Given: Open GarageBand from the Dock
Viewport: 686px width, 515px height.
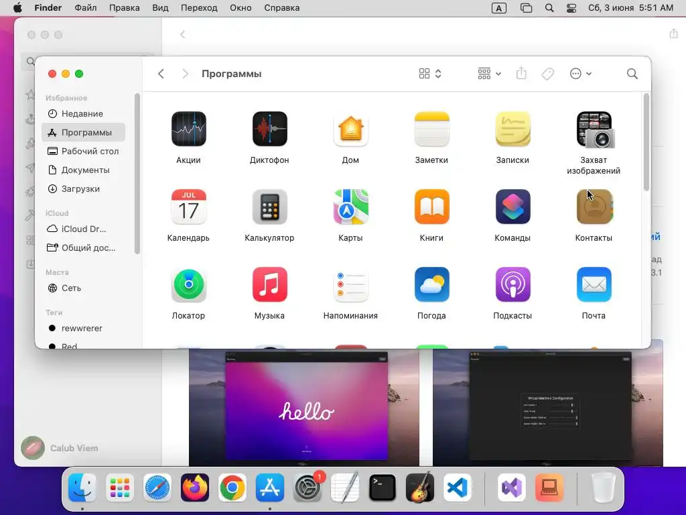Looking at the screenshot, I should pyautogui.click(x=420, y=487).
